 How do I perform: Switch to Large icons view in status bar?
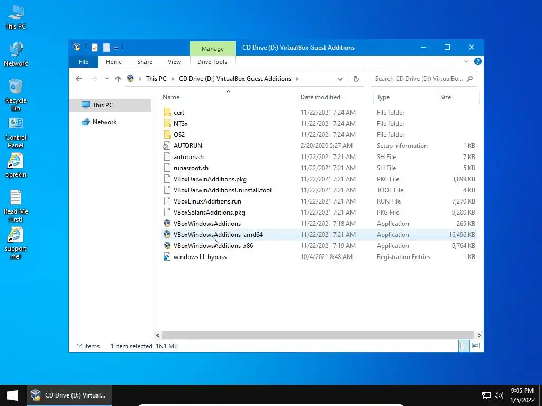click(476, 346)
